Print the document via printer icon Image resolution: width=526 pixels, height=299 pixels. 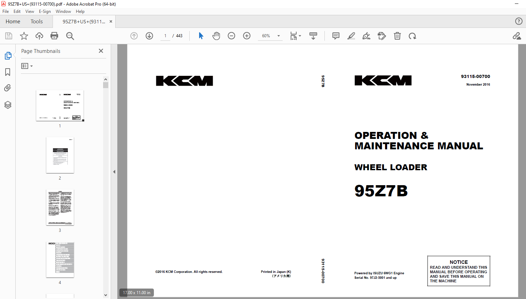pos(54,36)
